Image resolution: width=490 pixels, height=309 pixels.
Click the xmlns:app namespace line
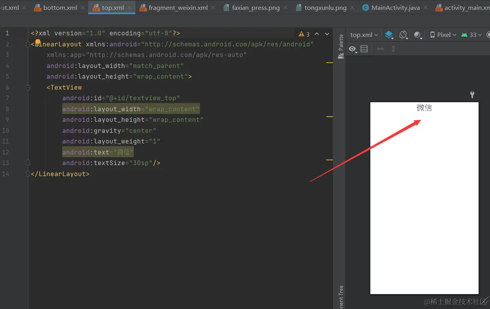(147, 55)
